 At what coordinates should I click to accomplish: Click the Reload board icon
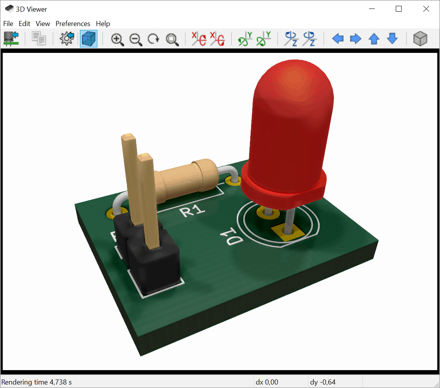click(x=11, y=38)
